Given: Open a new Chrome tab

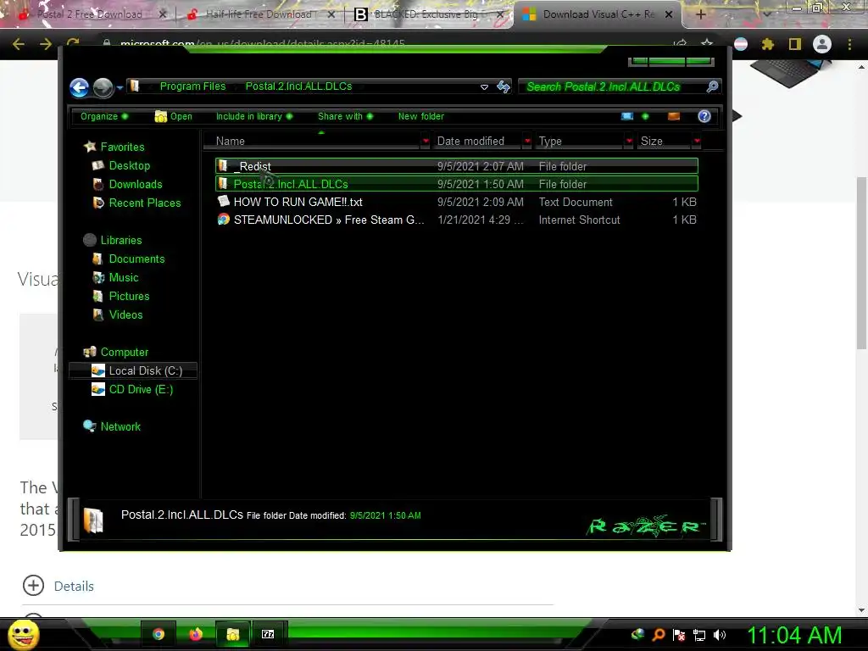Looking at the screenshot, I should 700,14.
